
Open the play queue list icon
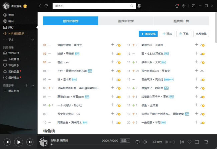[206, 142]
